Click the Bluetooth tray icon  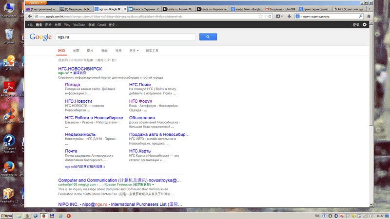pyautogui.click(x=336, y=216)
